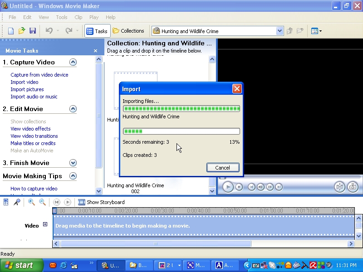
Task: Open the collection dropdown Hunting and Wildlife Crime
Action: click(x=280, y=31)
